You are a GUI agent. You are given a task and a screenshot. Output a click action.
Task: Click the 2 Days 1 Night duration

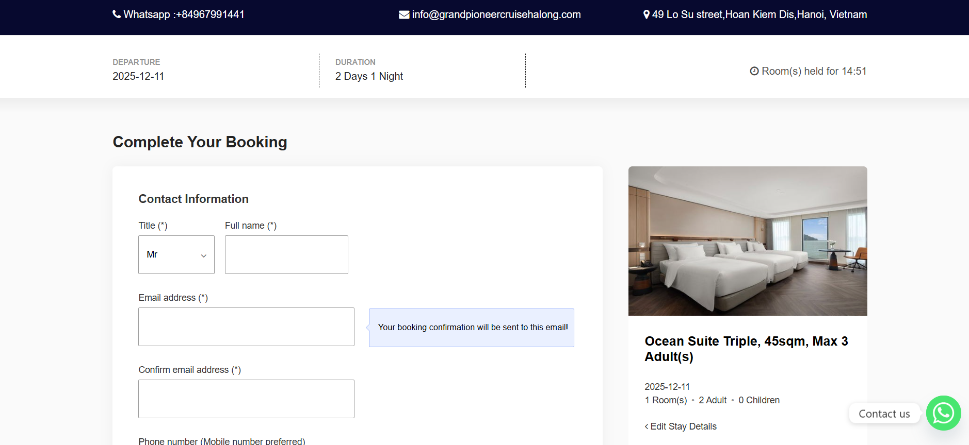(x=369, y=76)
